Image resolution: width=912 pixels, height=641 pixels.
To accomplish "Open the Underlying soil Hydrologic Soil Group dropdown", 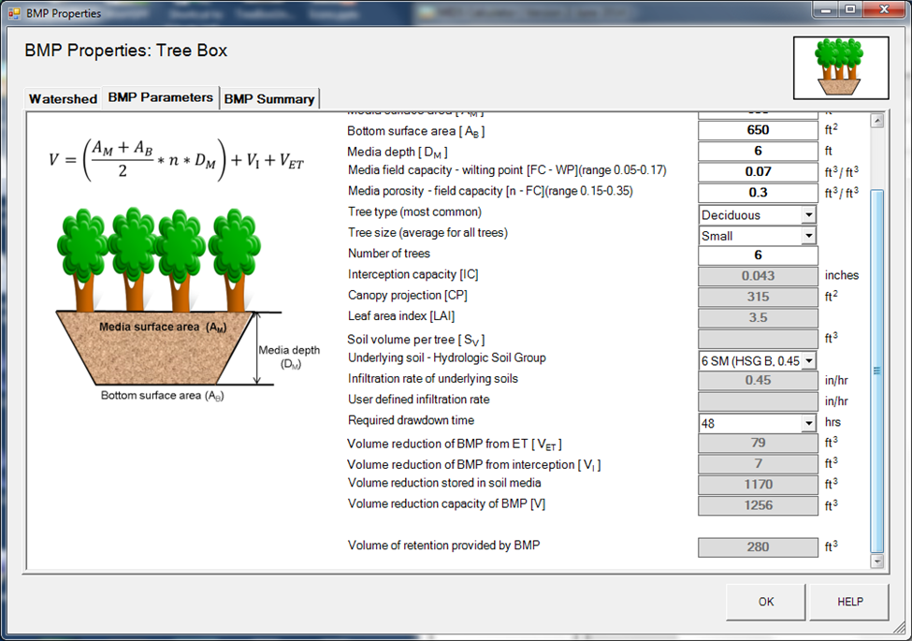I will click(808, 360).
